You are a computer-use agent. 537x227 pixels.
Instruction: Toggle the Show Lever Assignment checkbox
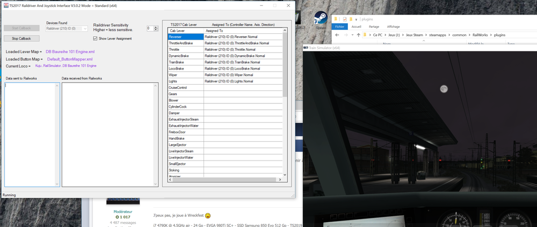pos(96,39)
